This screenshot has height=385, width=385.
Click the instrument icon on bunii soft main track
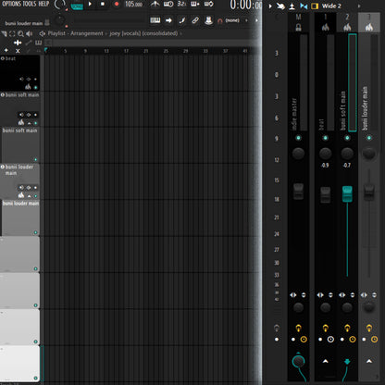(x=21, y=122)
